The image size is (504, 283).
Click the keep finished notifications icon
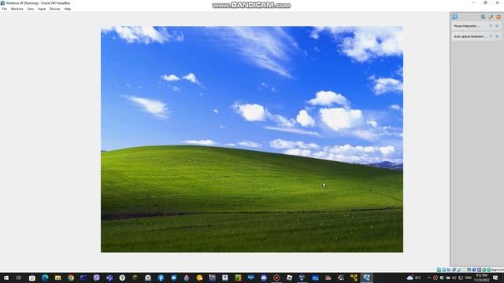coord(491,17)
